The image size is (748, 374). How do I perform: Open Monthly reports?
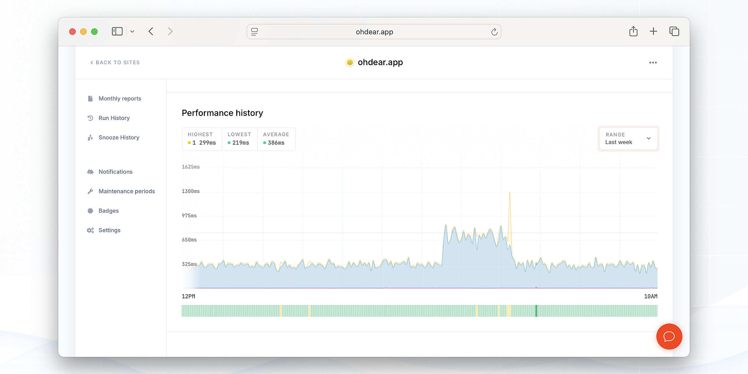[x=120, y=98]
